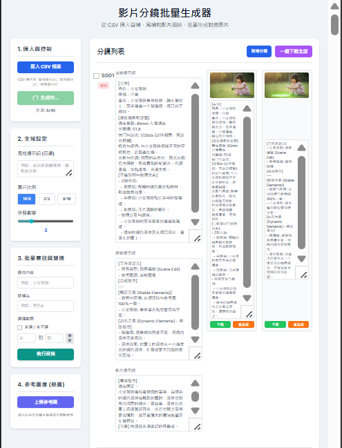Screen dimensions: 342x448
Task: Click scrollbar thumb in first image card text
Action: coord(247,202)
